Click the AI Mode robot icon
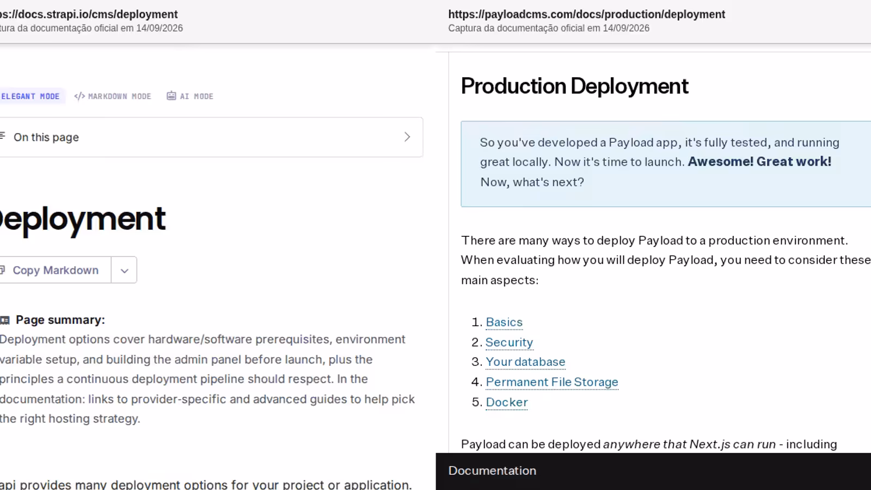This screenshot has width=871, height=490. (171, 96)
